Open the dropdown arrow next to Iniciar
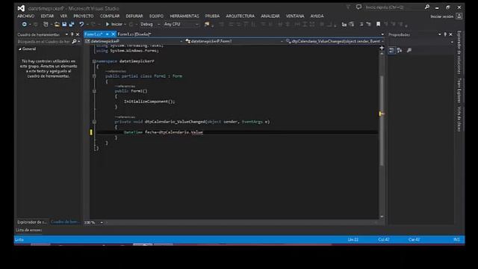This screenshot has height=269, width=478. click(x=125, y=24)
